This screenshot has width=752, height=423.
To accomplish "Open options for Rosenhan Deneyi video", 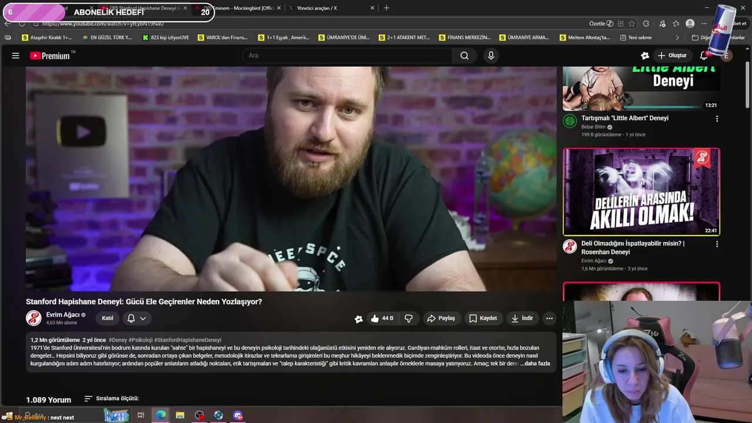I will click(717, 244).
